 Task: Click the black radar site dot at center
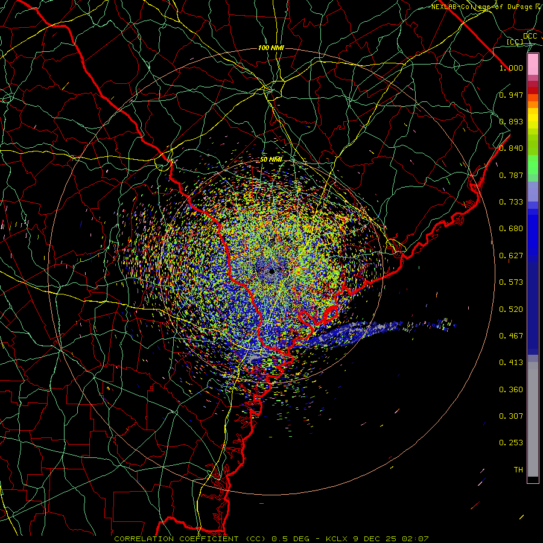272,271
